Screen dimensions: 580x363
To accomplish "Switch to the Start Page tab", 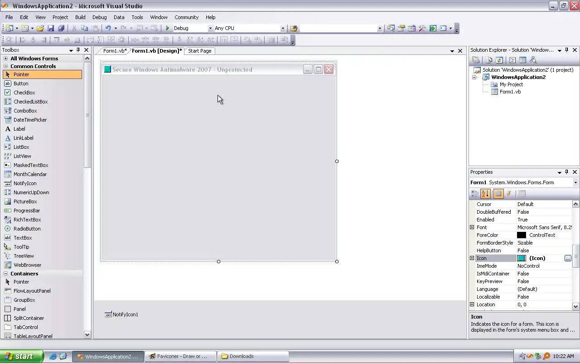I will (200, 51).
